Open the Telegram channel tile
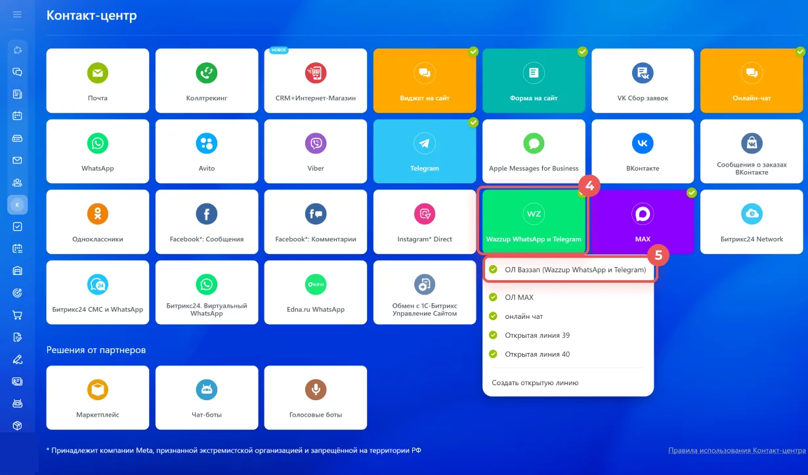 tap(425, 151)
